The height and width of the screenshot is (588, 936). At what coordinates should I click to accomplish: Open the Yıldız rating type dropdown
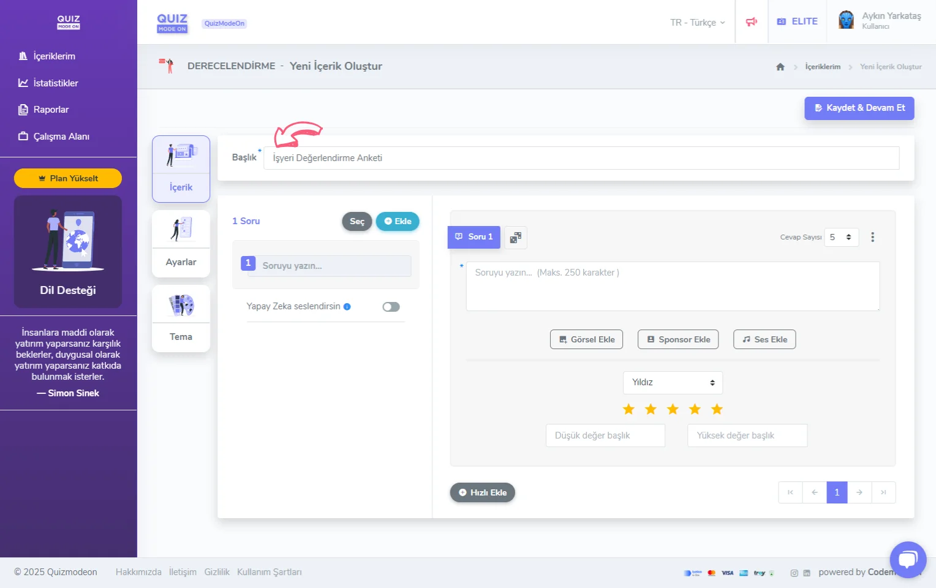(x=673, y=383)
